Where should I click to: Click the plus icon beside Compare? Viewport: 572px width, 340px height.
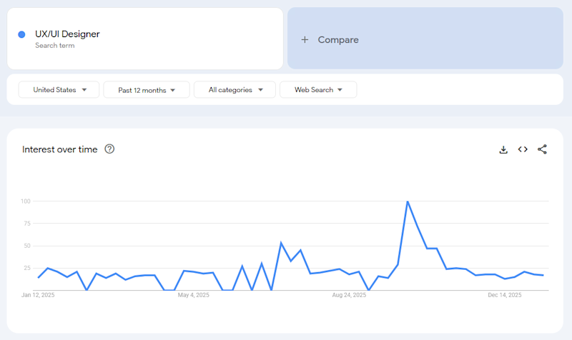[305, 40]
